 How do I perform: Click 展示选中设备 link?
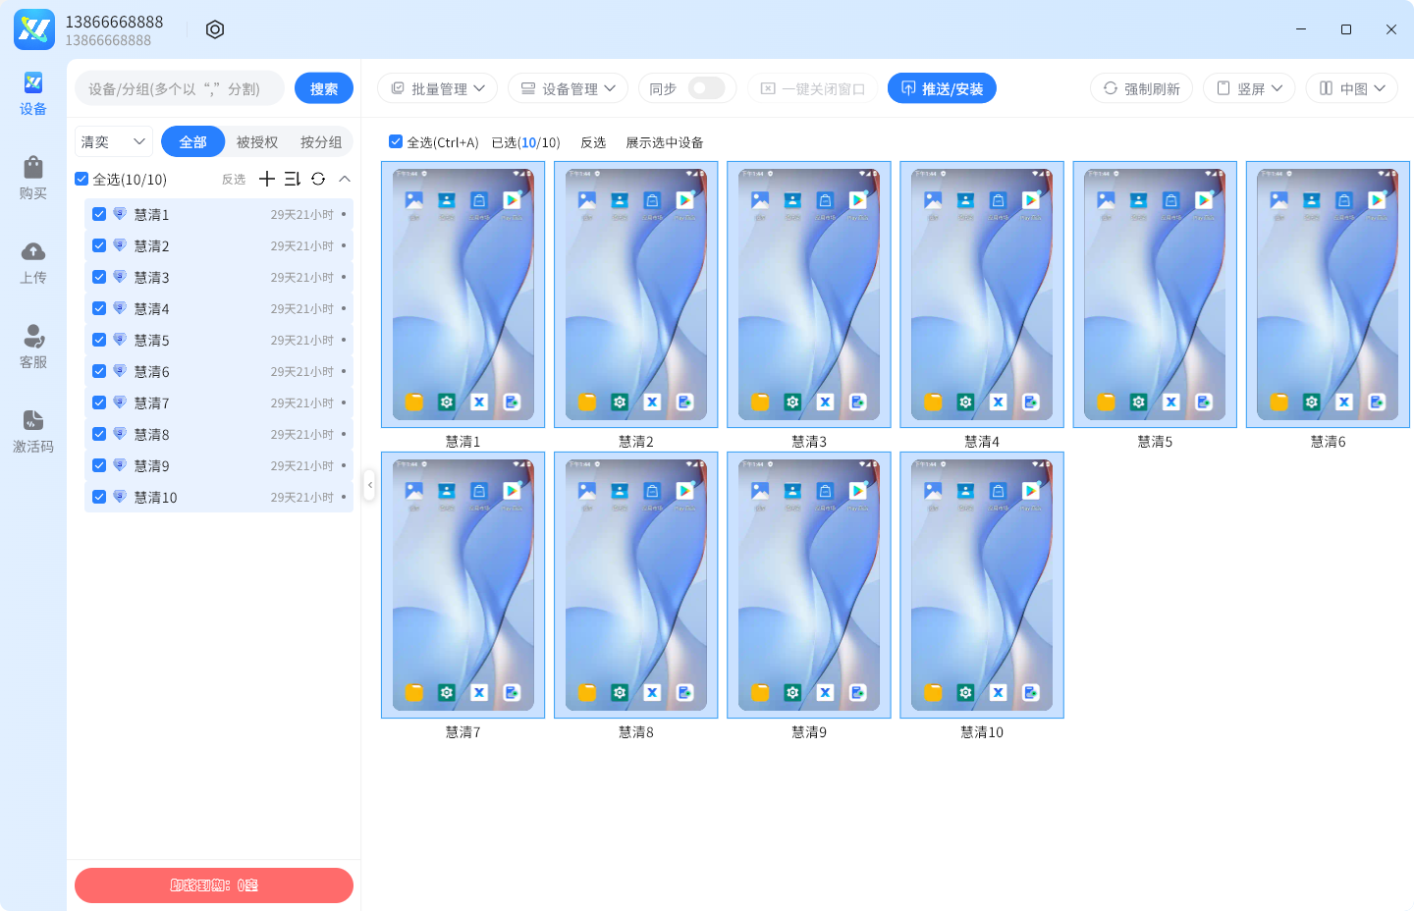(665, 142)
